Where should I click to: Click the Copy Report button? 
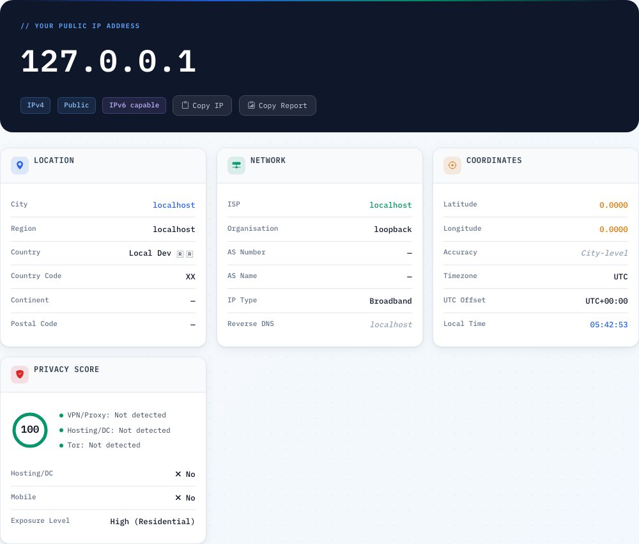pyautogui.click(x=277, y=105)
